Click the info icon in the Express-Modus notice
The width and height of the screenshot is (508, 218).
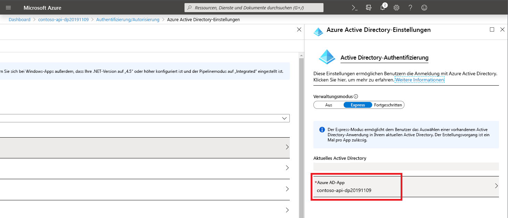[x=322, y=129]
